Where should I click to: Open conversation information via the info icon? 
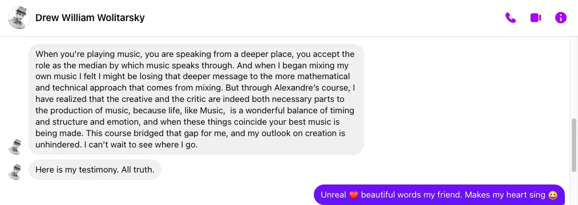561,18
